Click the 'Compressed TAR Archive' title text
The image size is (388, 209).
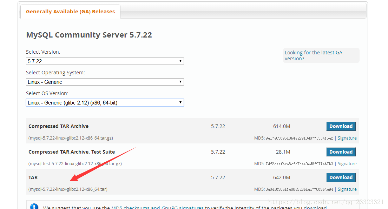[58, 126]
